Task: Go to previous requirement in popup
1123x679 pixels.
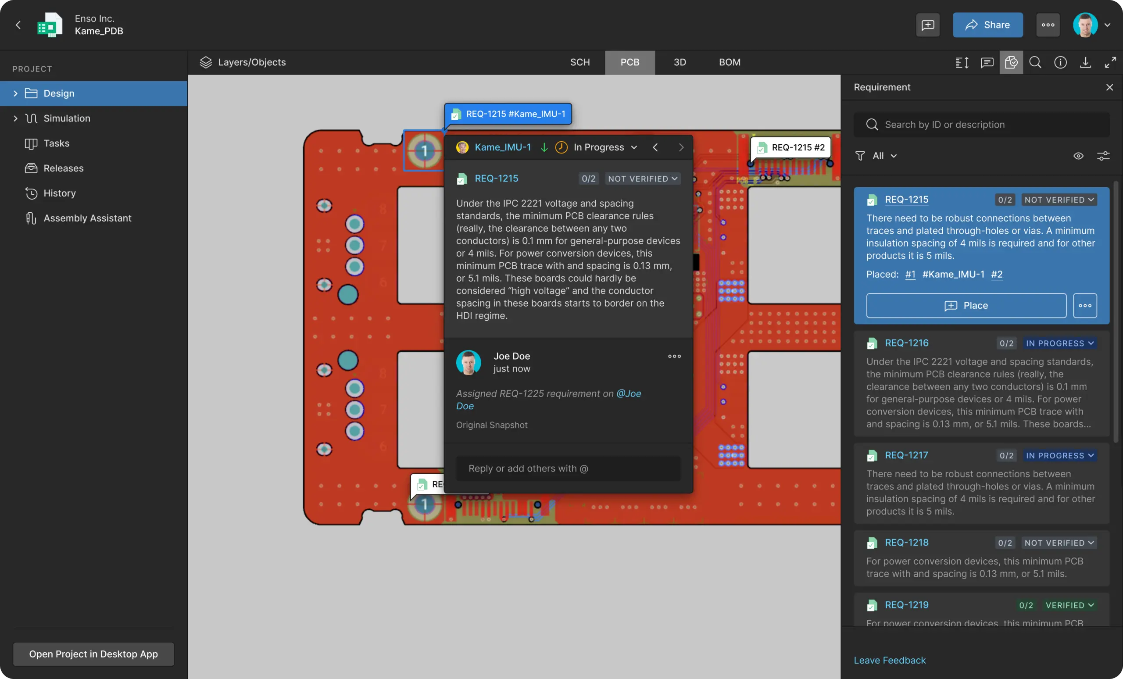Action: tap(655, 147)
